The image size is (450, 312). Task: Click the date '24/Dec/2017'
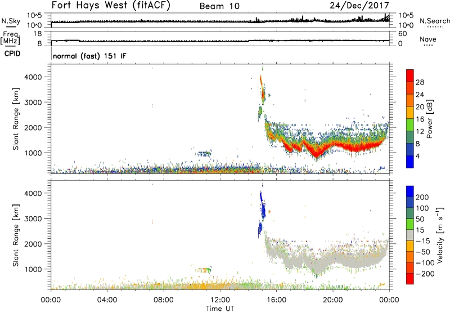point(359,5)
